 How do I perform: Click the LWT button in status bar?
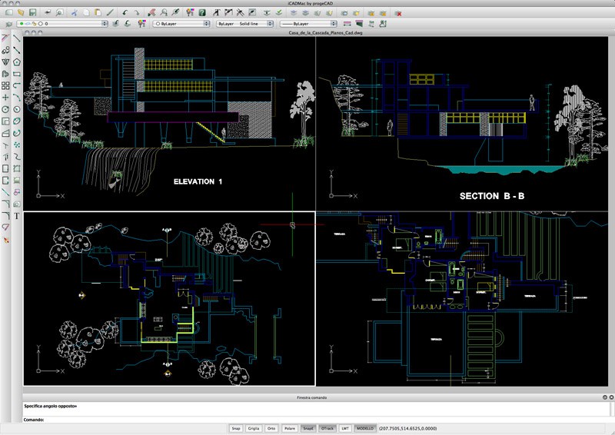click(345, 427)
